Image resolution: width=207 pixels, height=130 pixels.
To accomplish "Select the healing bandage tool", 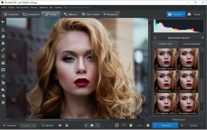I will (3, 36).
